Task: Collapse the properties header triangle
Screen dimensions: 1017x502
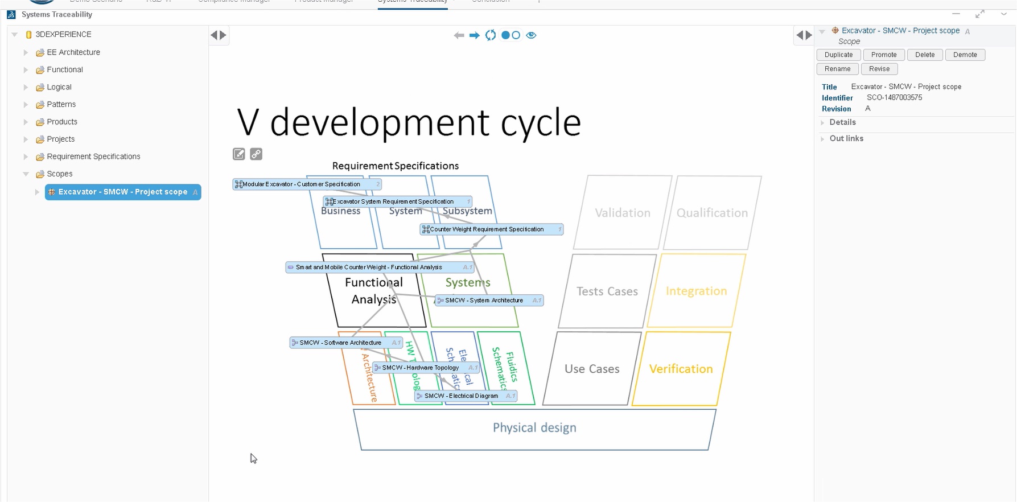Action: click(822, 31)
